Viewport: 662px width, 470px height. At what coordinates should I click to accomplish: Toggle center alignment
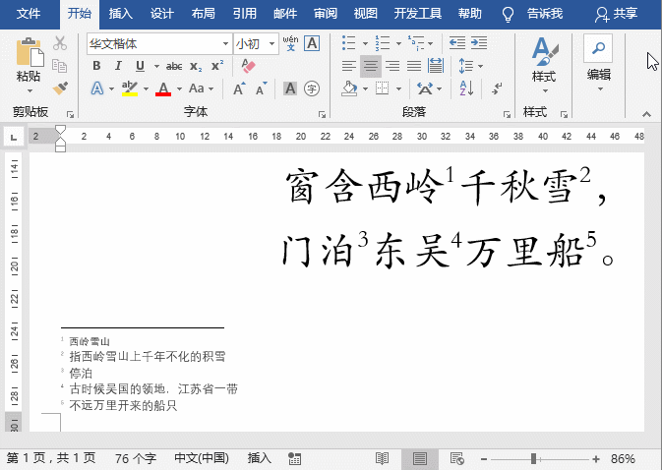point(371,66)
